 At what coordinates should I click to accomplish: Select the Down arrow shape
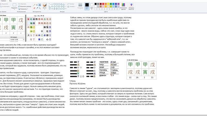click(50, 9)
